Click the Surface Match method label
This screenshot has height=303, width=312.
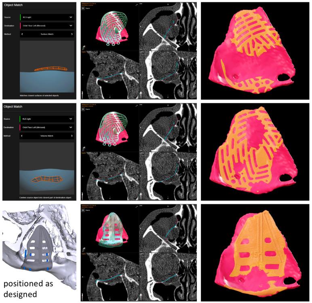46,34
